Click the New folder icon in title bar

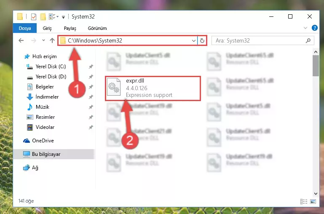(43, 17)
